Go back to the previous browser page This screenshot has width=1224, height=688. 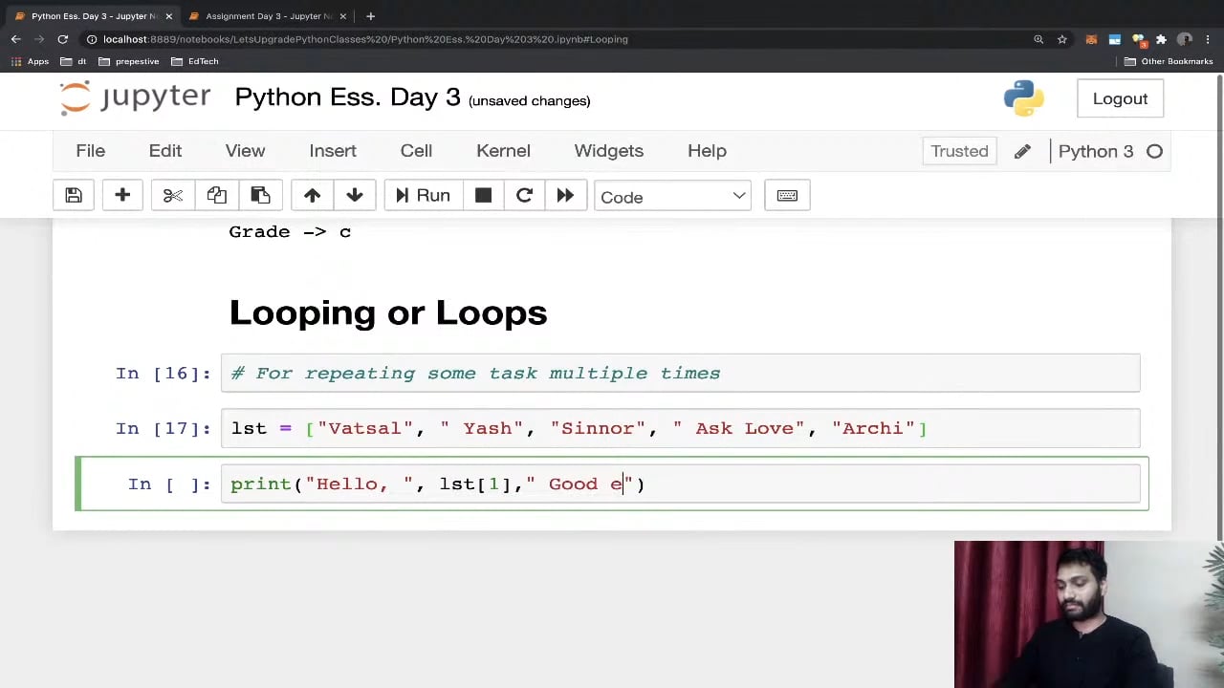[16, 39]
